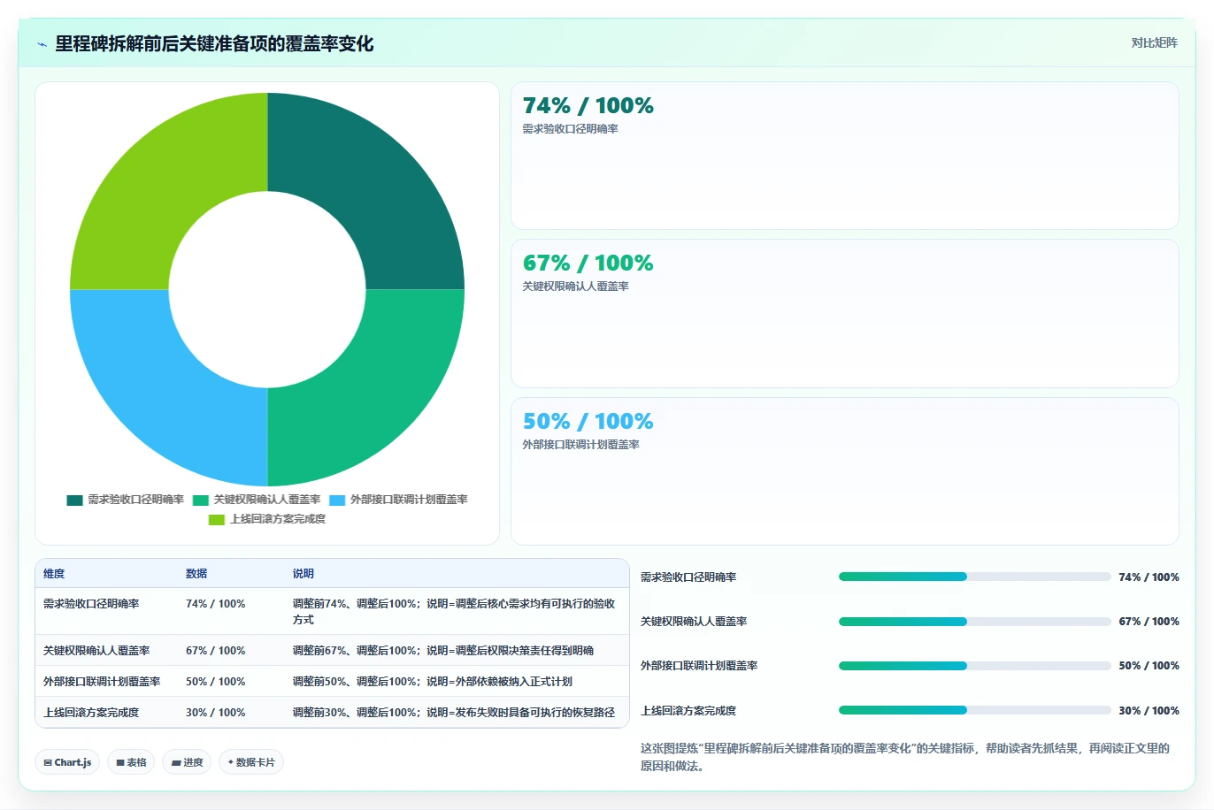The image size is (1214, 810).
Task: Click the 上线回滚方案完成度 progress label
Action: pyautogui.click(x=688, y=711)
